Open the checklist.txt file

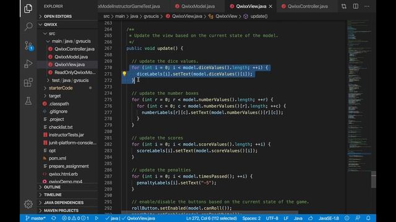tap(61, 127)
